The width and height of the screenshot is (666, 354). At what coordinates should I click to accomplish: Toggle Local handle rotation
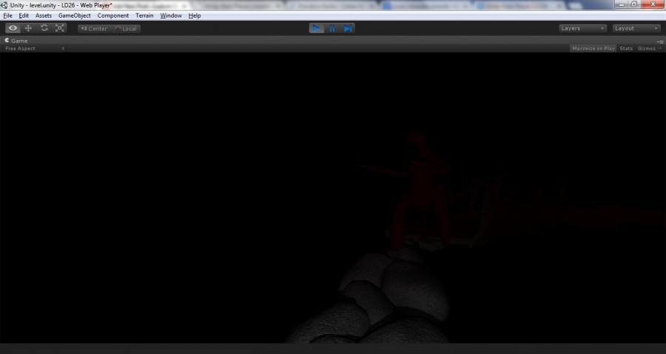point(126,29)
